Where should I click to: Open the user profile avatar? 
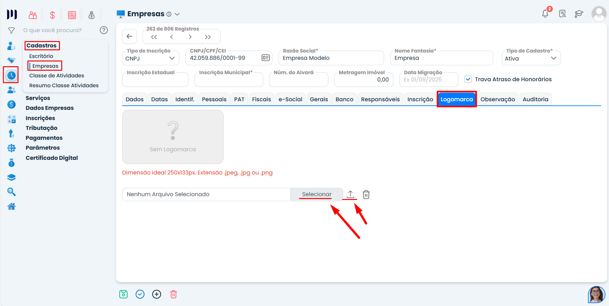[x=599, y=14]
